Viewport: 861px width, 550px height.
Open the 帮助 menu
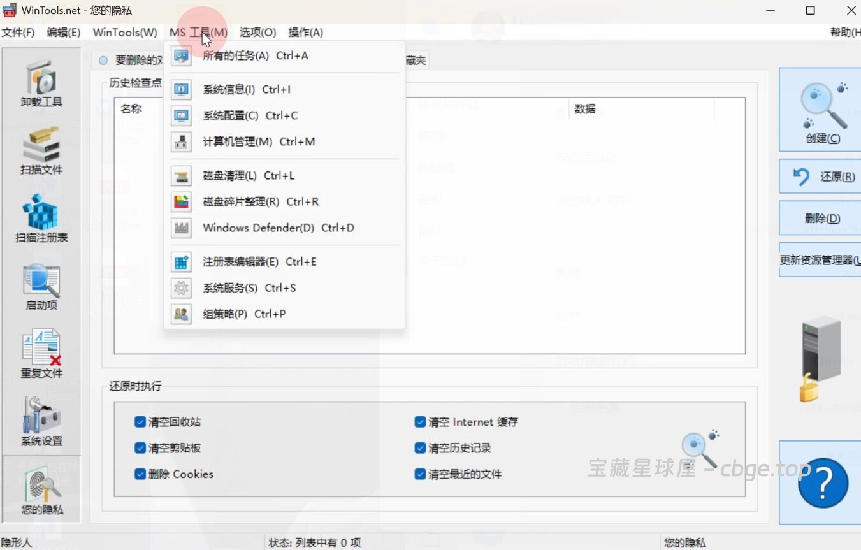[845, 33]
